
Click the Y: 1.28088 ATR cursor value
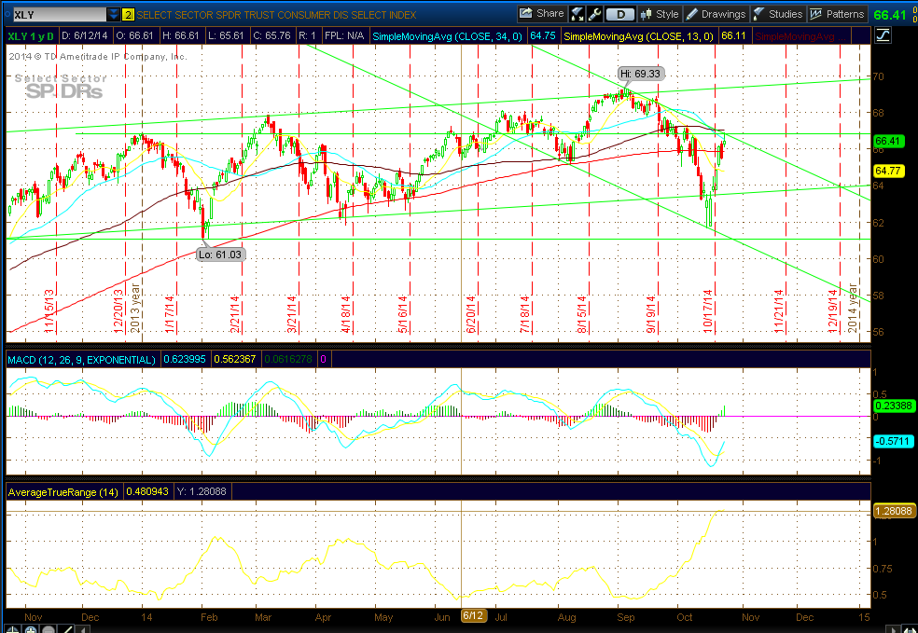202,492
